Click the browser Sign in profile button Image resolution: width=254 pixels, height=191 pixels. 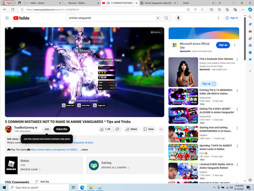[x=8, y=3]
